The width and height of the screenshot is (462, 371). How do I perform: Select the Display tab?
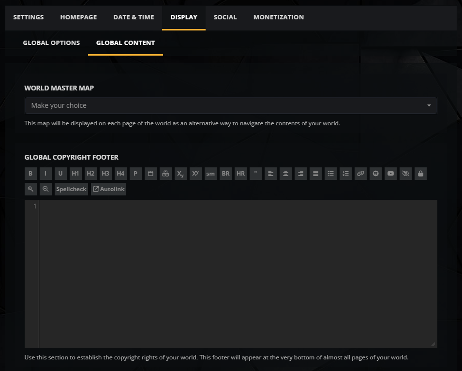[x=184, y=17]
